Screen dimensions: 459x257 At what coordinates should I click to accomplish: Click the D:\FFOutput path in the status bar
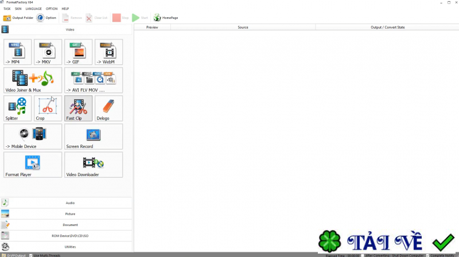tap(17, 255)
